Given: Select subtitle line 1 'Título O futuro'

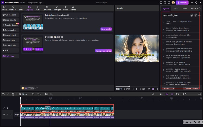Looking at the screenshot, I should point(181,23).
